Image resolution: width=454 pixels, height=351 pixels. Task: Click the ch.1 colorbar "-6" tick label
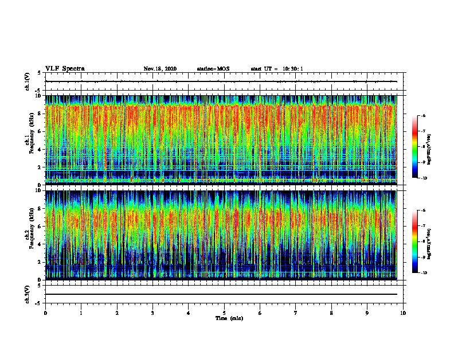pos(423,115)
